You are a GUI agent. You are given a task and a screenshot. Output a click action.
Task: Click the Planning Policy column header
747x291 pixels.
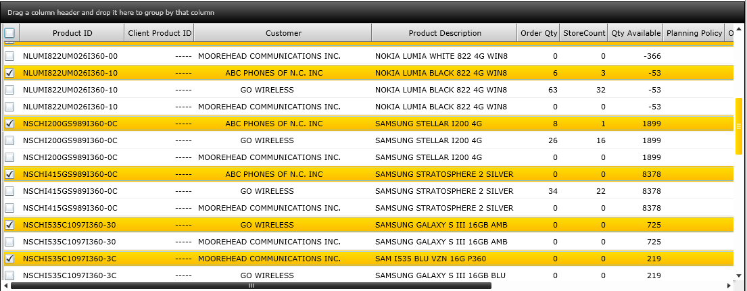(694, 33)
